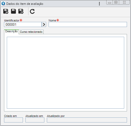This screenshot has height=126, width=131.
Task: Close the Dados do item window
Action: (124, 2)
